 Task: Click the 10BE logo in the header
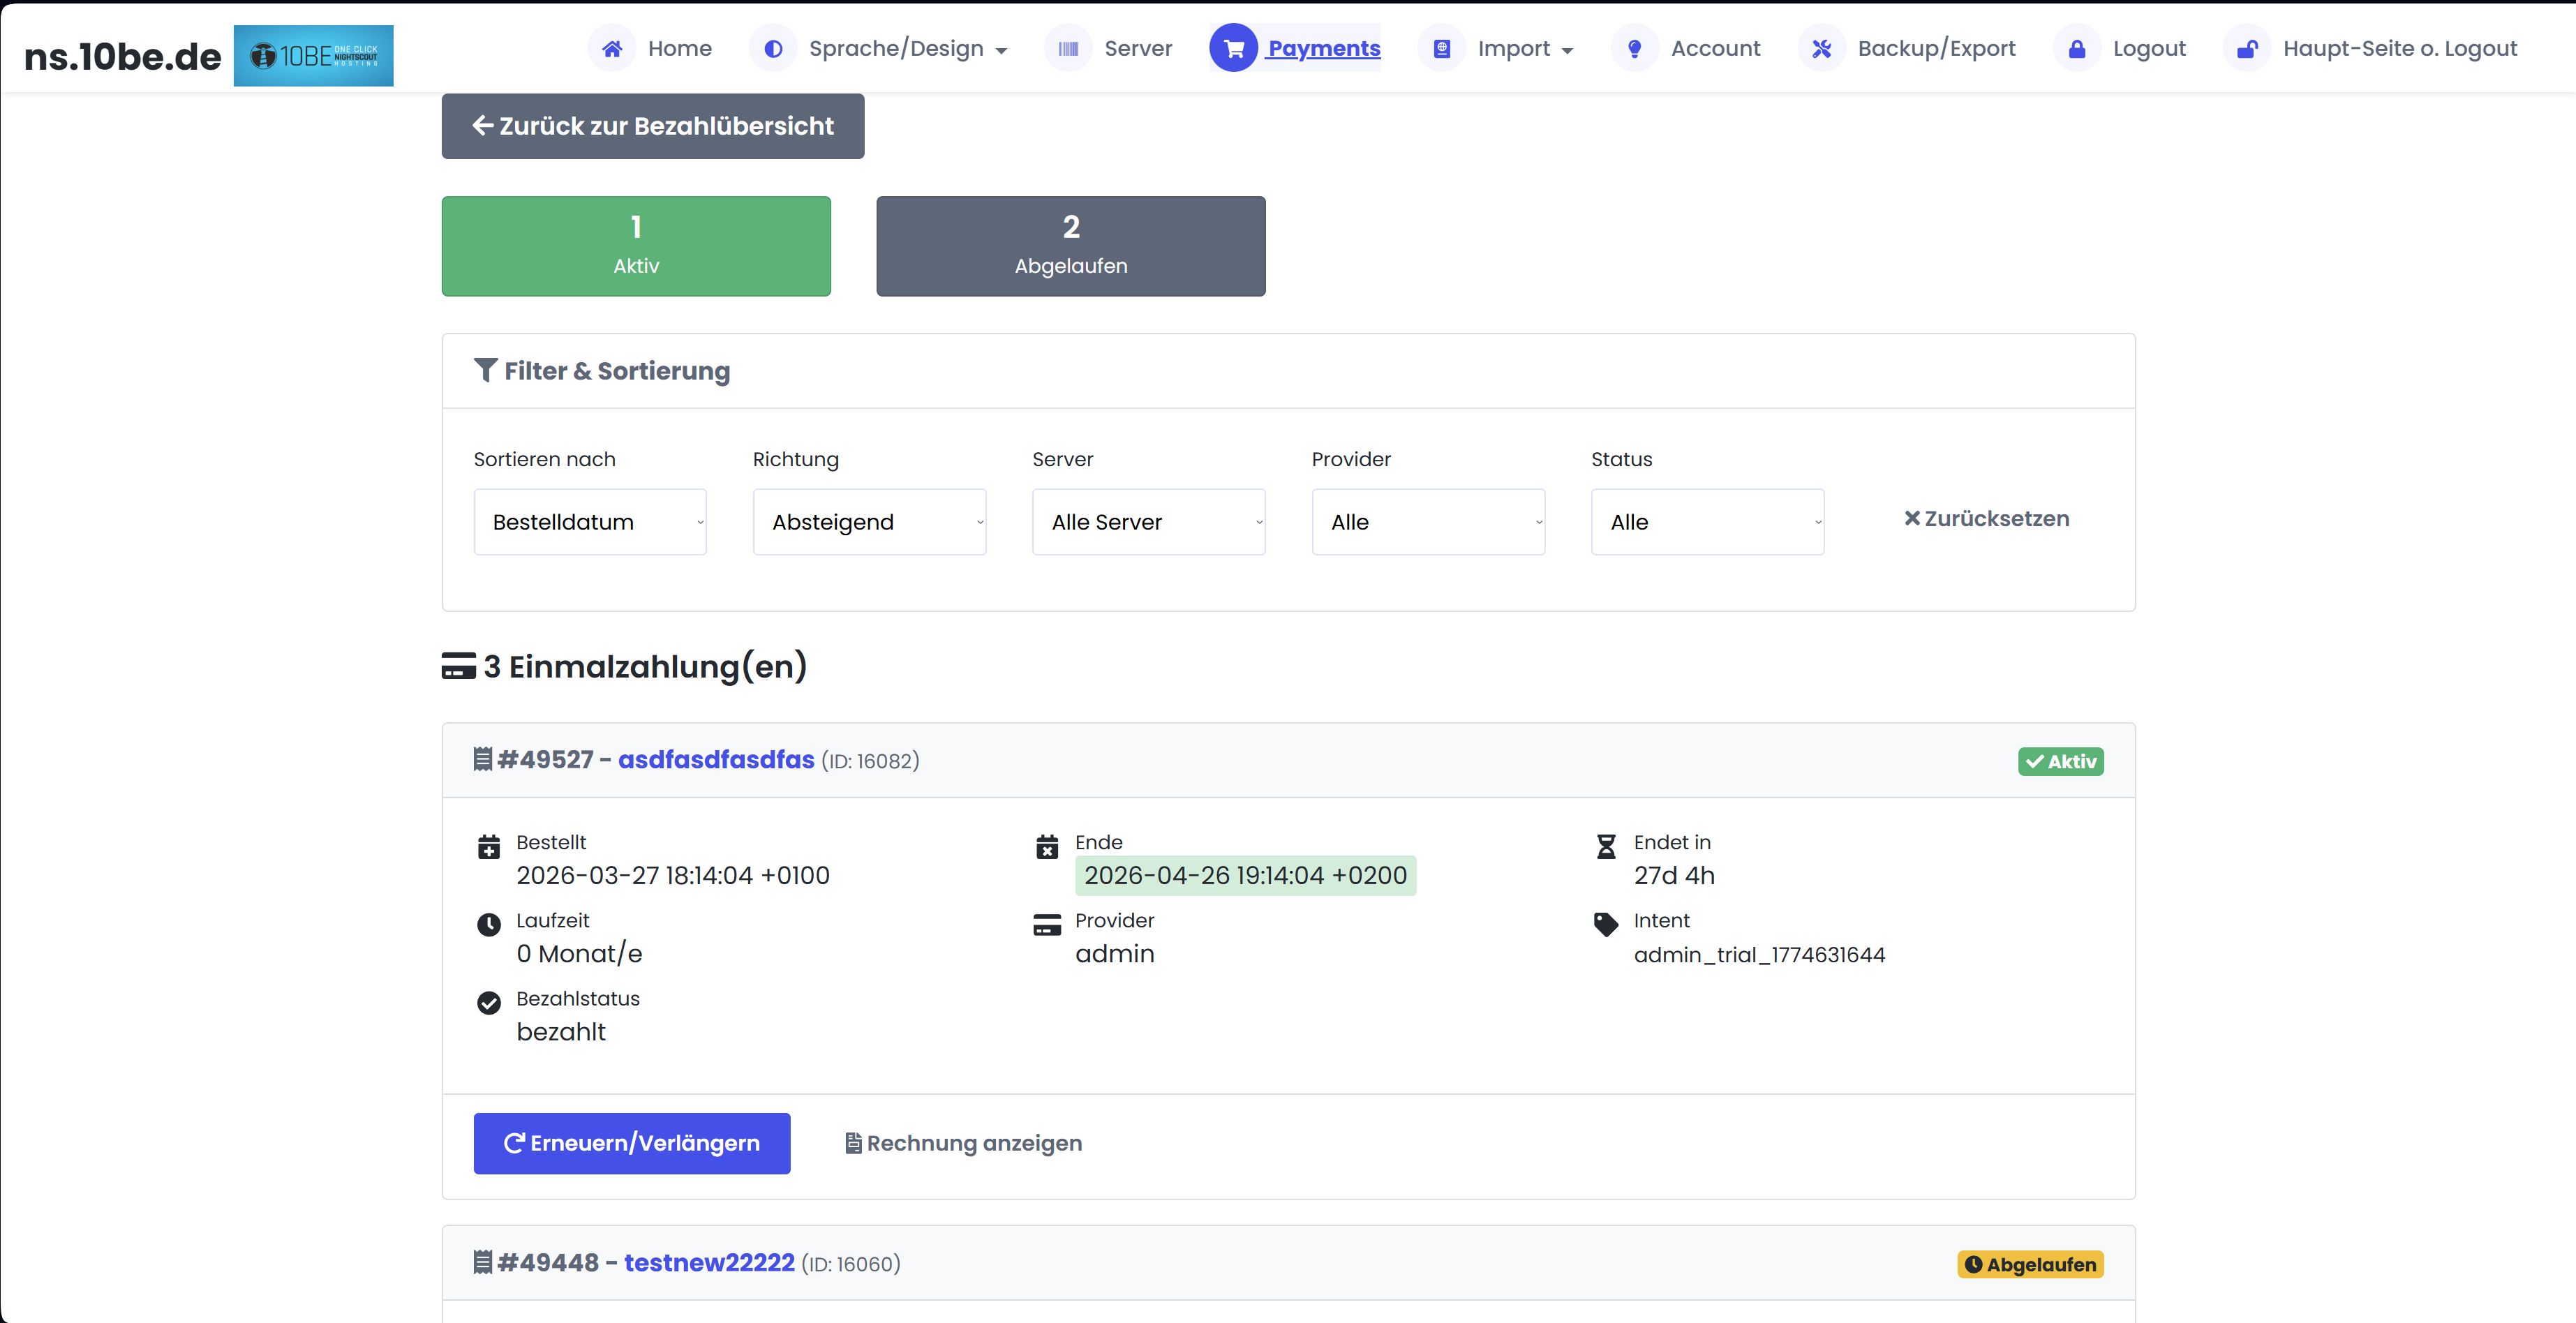(x=313, y=55)
